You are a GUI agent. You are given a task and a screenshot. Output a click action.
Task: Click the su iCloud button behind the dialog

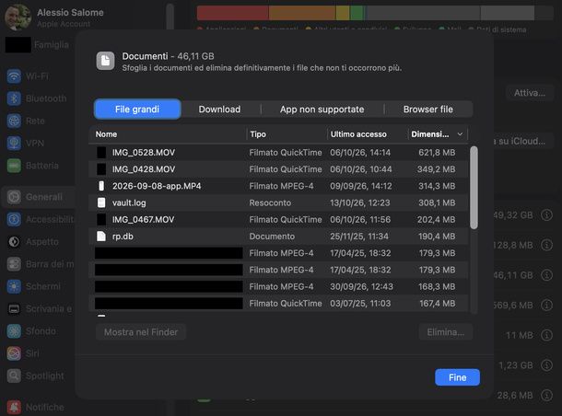tap(521, 141)
